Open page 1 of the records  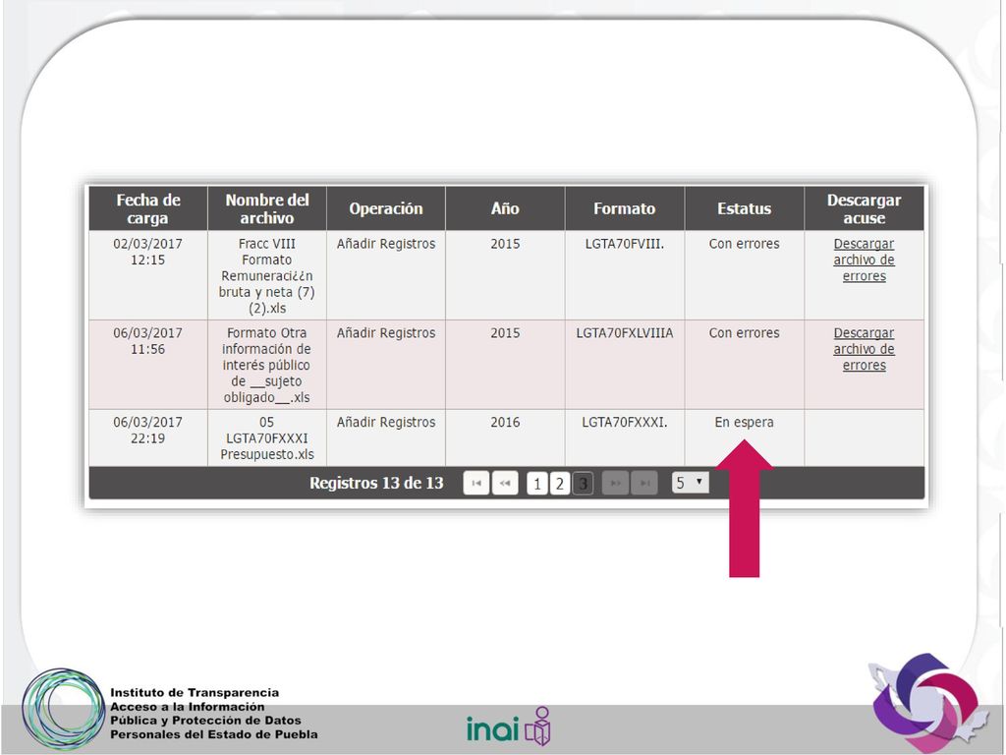(x=537, y=483)
